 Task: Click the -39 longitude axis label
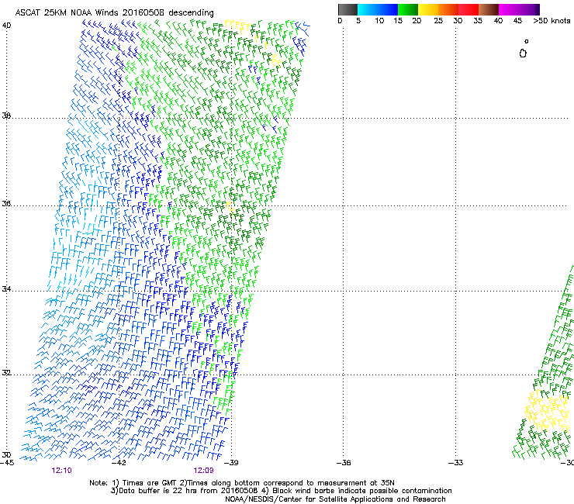[231, 463]
